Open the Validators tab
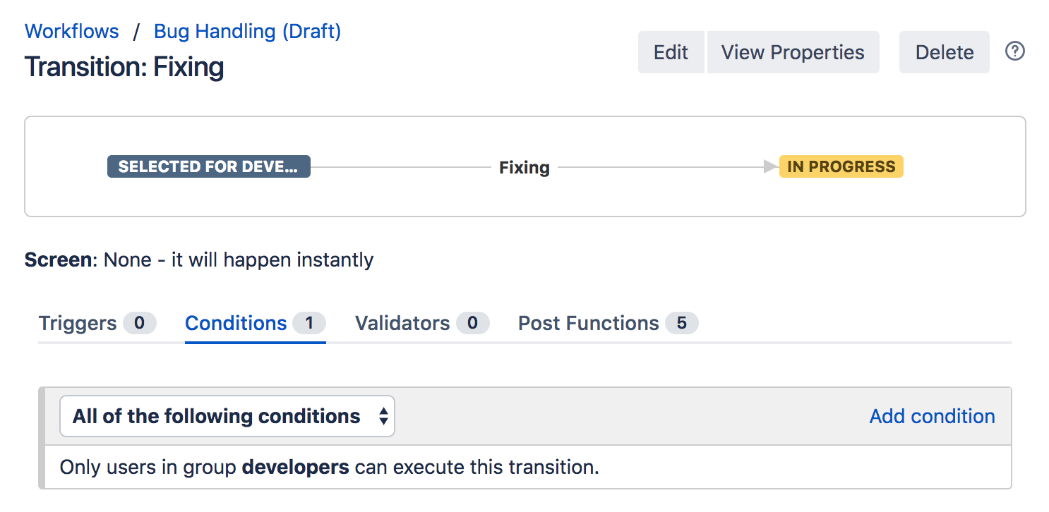The width and height of the screenshot is (1049, 512). click(402, 323)
